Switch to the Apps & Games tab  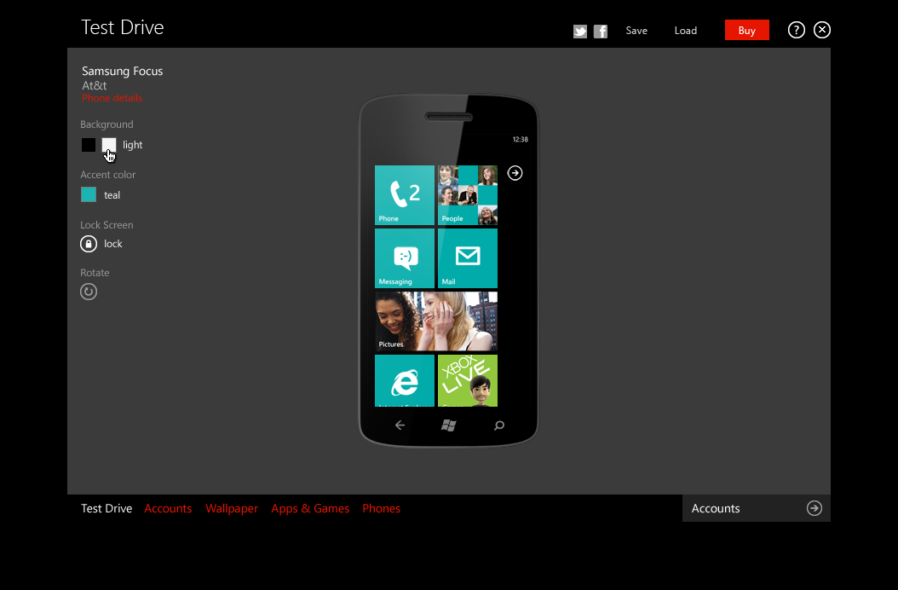[310, 509]
